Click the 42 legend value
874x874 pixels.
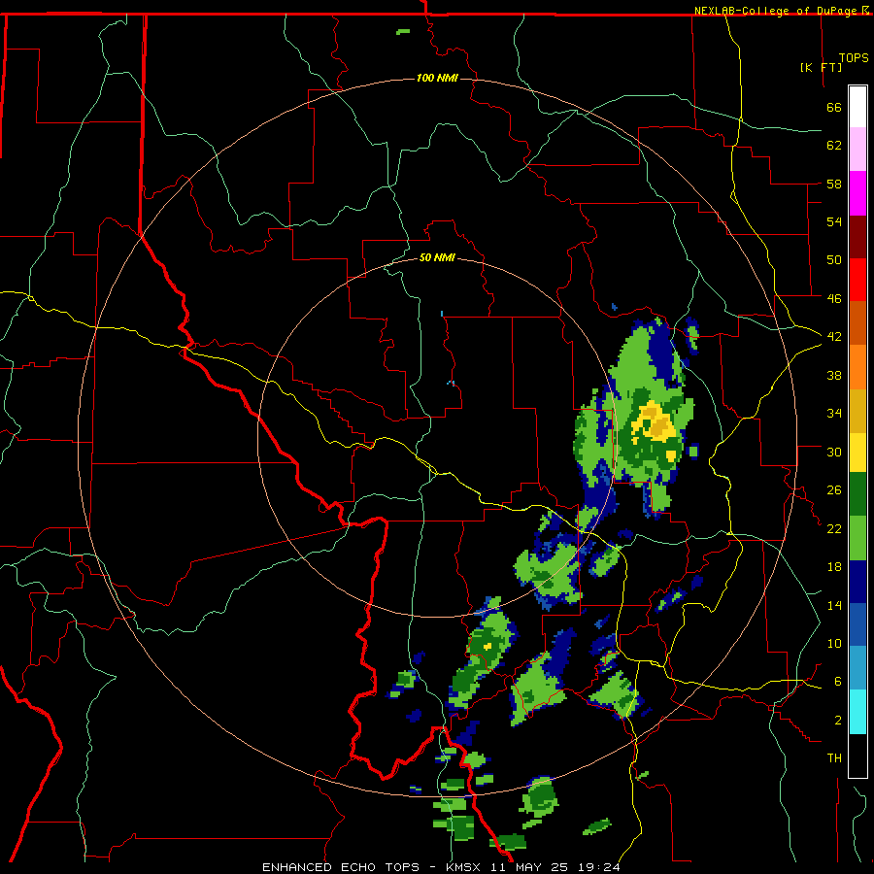tap(834, 337)
